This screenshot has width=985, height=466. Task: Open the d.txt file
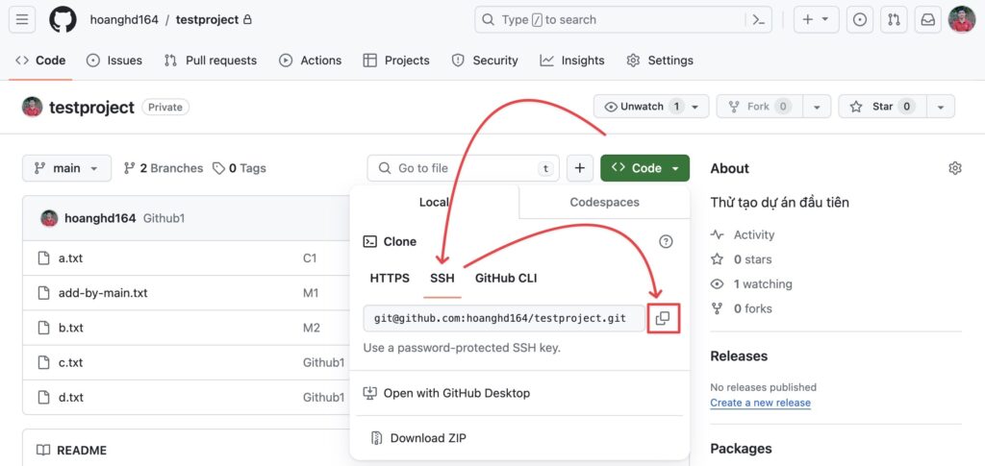[x=71, y=397]
